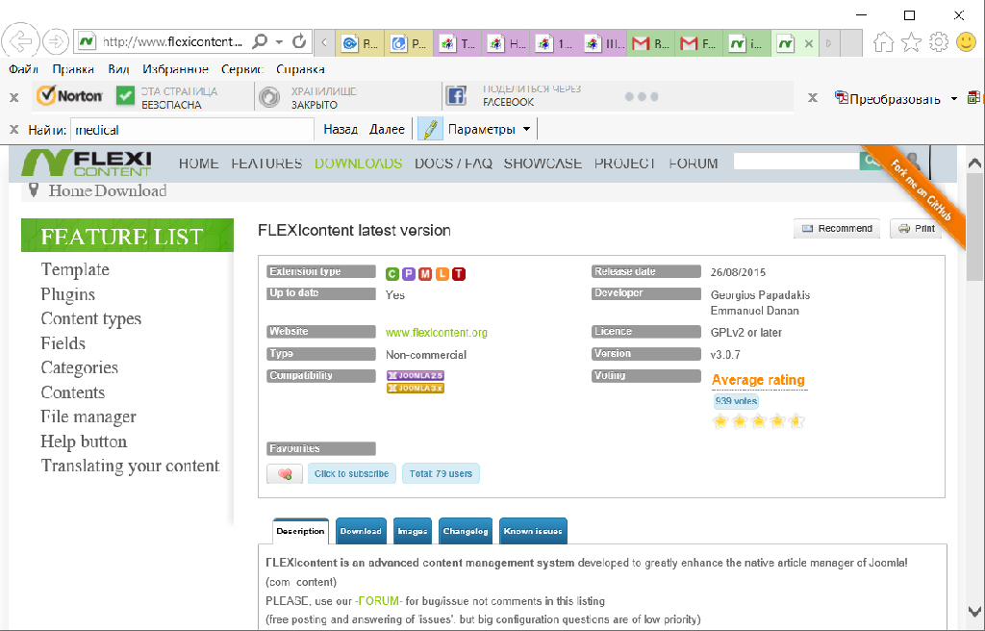This screenshot has width=985, height=631.
Task: Click the red M extension badge
Action: click(x=425, y=274)
